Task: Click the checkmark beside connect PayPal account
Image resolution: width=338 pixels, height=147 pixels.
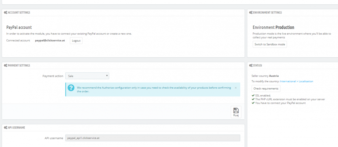Action: click(253, 103)
